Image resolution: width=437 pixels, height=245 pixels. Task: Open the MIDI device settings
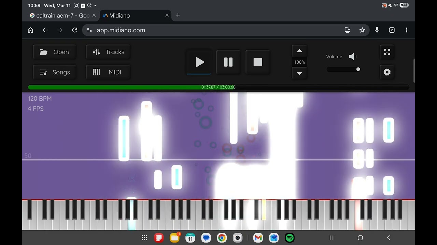tap(108, 72)
